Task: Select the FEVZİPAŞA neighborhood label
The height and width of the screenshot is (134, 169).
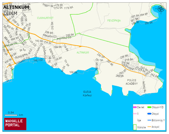Action: point(114,20)
